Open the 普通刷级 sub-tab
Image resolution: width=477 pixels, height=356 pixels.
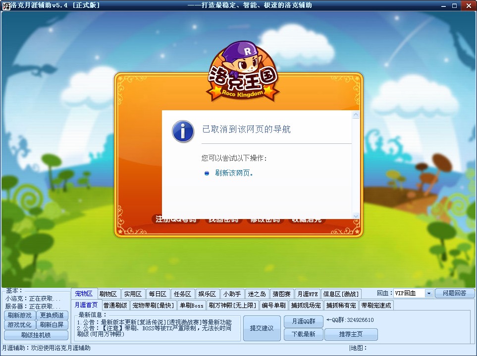tap(115, 305)
